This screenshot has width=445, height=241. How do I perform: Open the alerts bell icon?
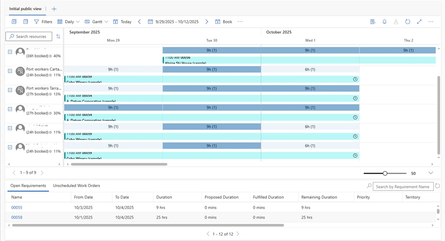pyautogui.click(x=384, y=22)
